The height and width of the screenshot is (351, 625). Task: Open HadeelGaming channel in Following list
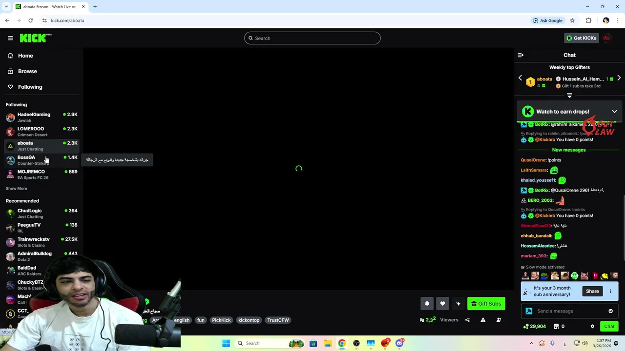[42, 117]
